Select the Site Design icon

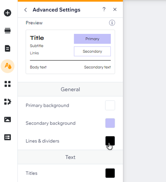click(x=8, y=66)
